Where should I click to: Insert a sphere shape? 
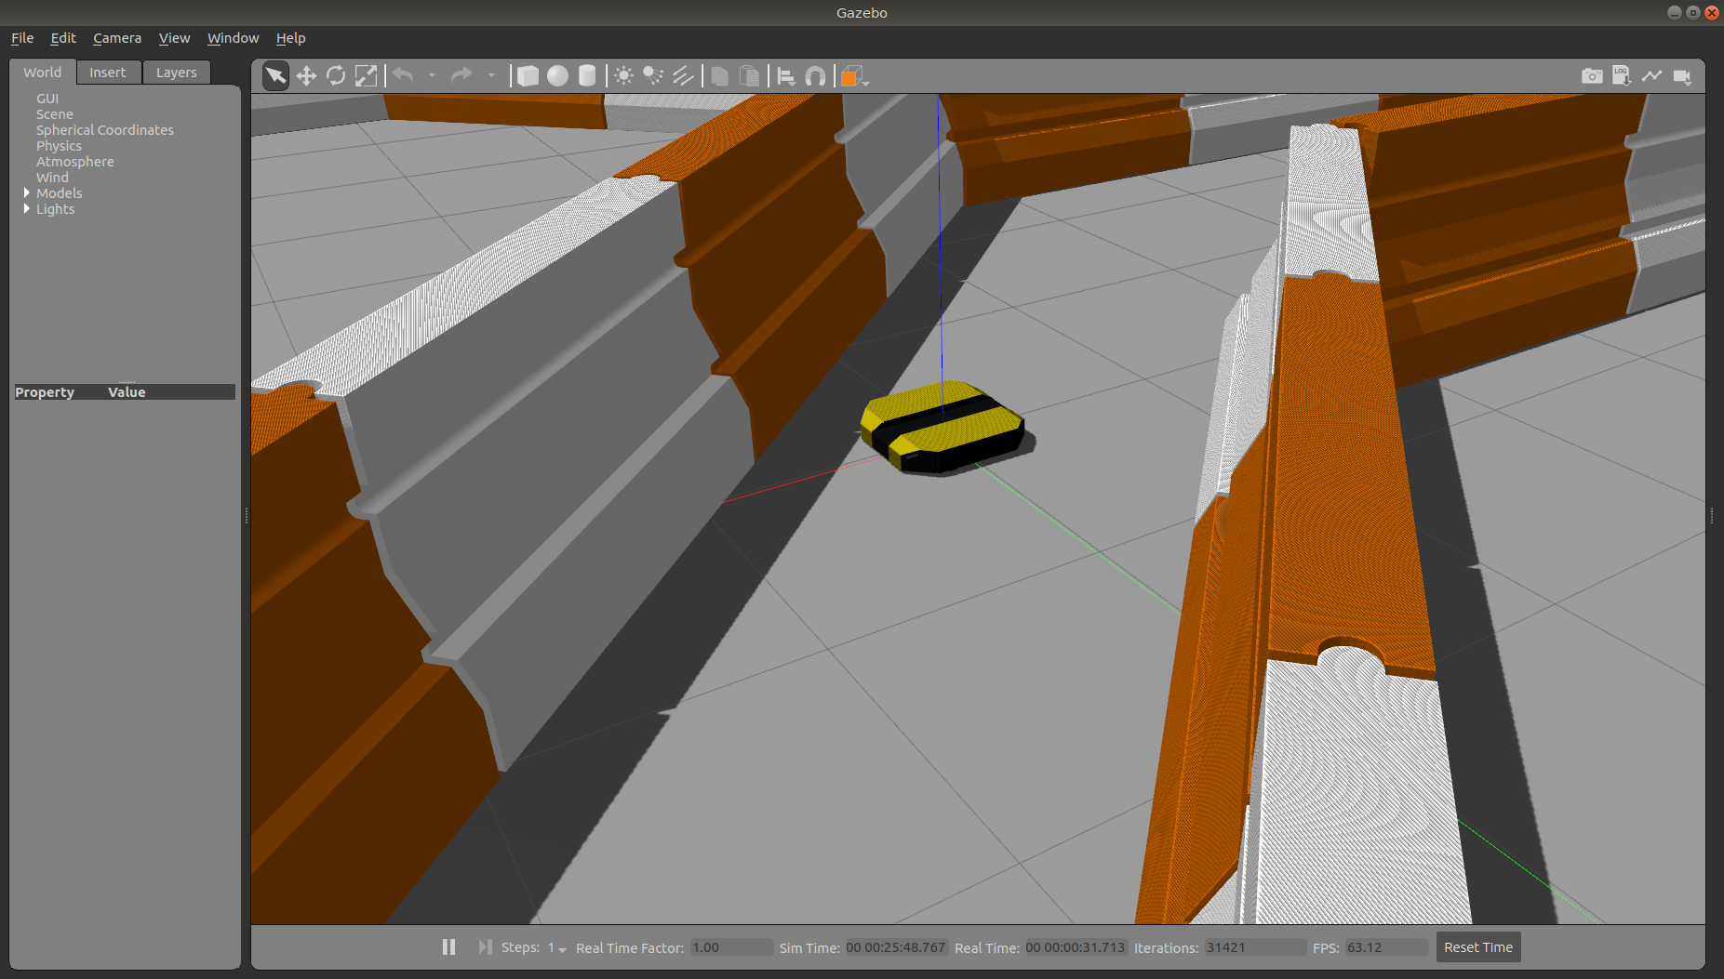(x=557, y=76)
